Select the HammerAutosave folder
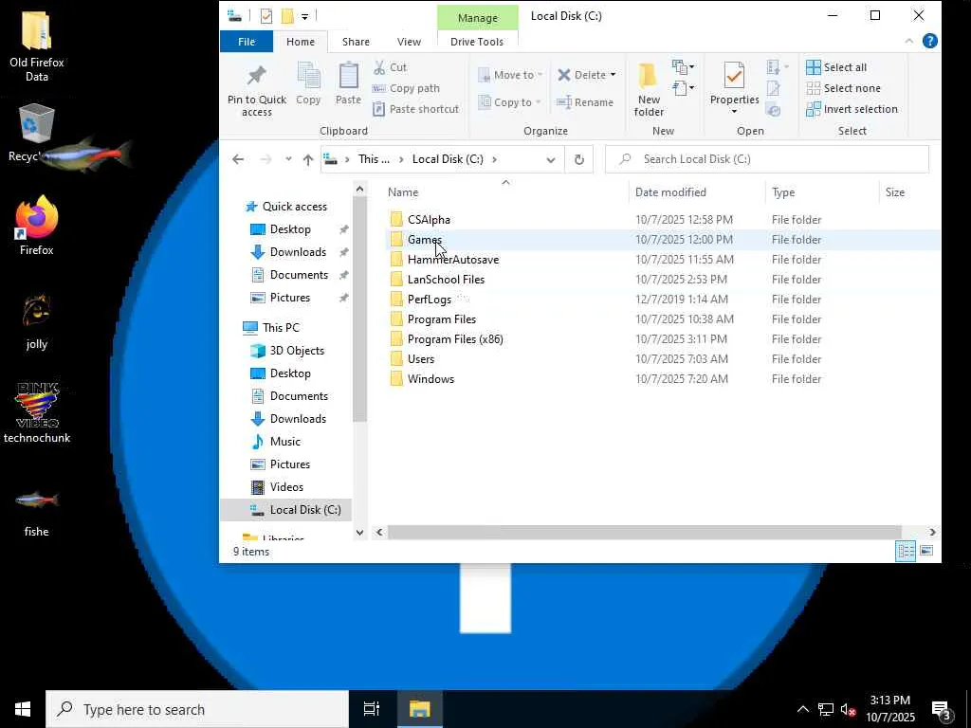This screenshot has width=971, height=728. click(x=452, y=260)
